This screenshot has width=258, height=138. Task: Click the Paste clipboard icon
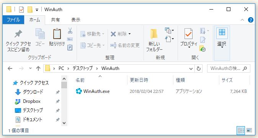coord(57,34)
